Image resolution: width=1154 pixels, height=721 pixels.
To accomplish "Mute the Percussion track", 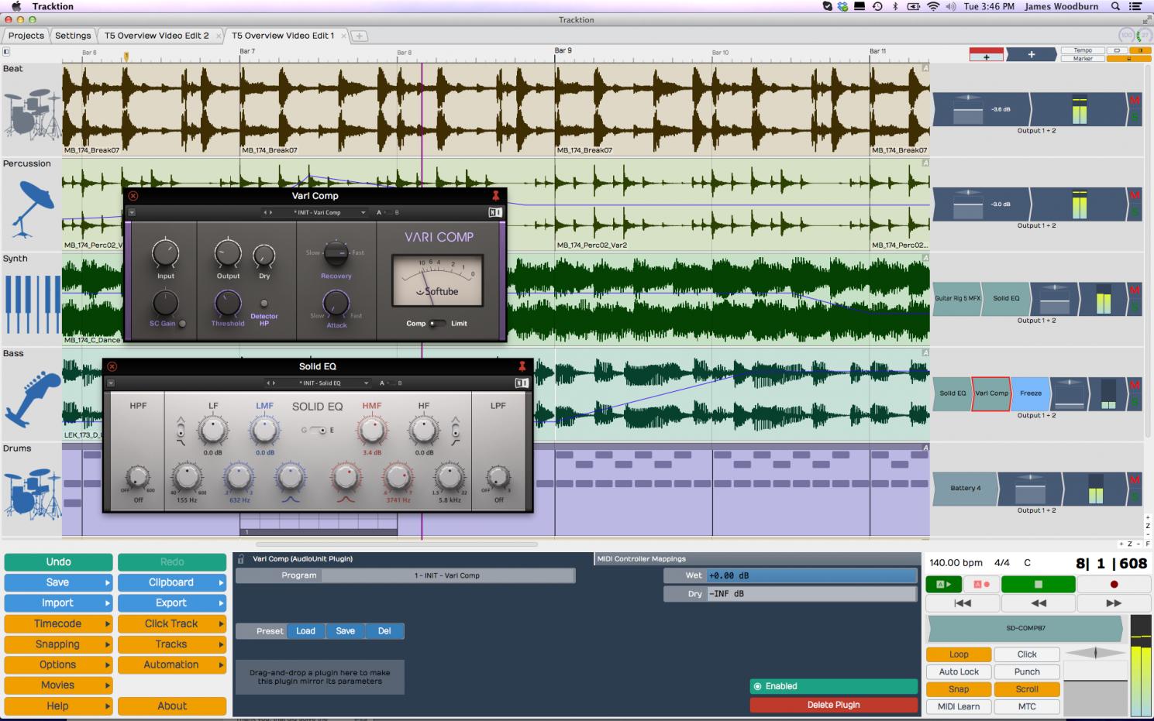I will (x=1135, y=196).
